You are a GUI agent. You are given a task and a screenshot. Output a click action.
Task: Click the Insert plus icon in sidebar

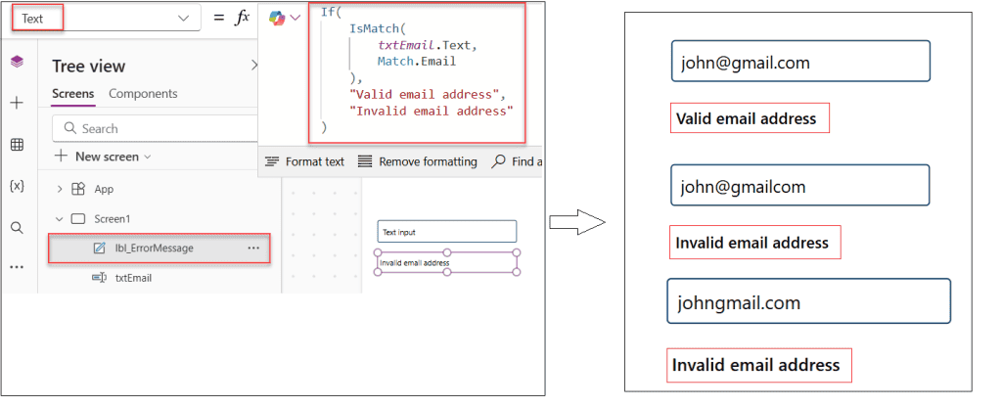[x=18, y=103]
